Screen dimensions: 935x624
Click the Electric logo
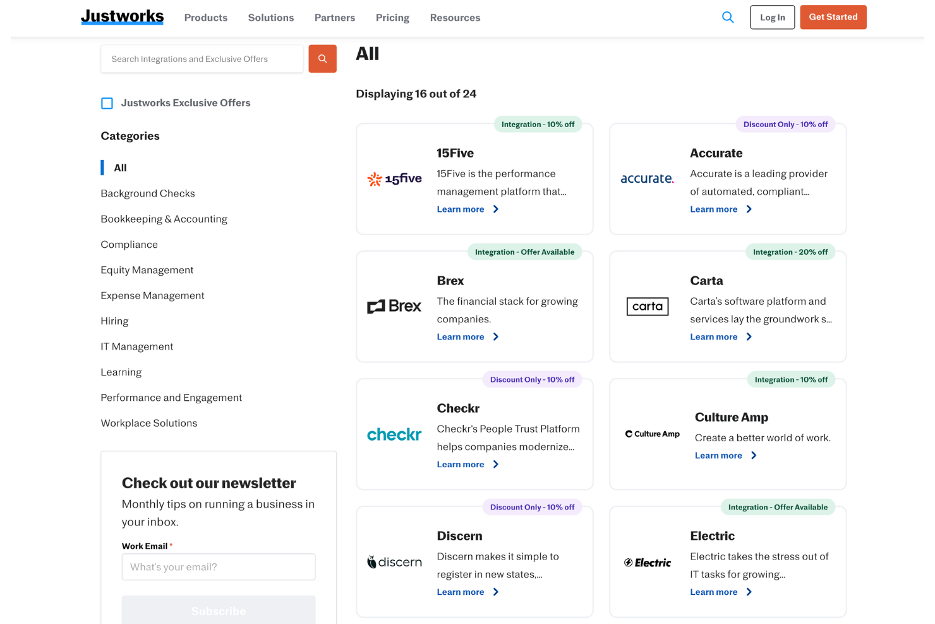pos(647,563)
